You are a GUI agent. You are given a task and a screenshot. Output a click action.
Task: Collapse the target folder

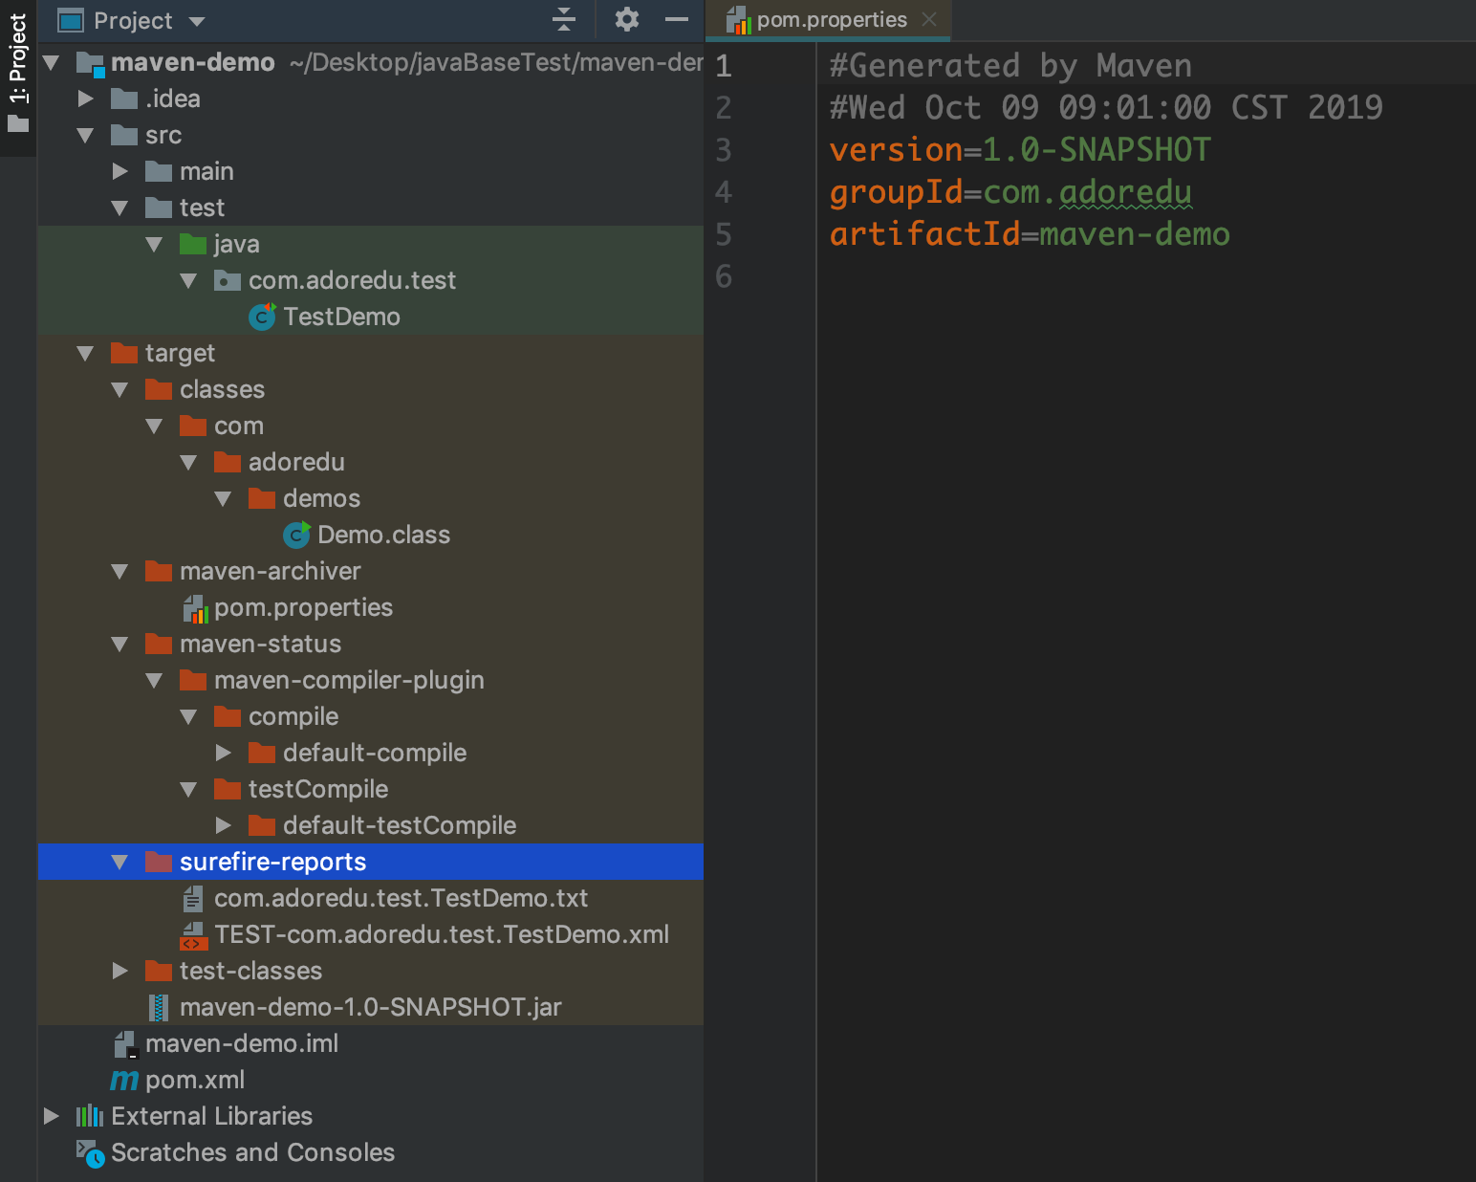[85, 353]
